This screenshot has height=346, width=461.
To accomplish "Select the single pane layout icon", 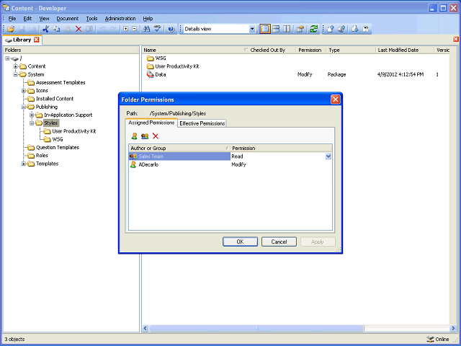I will (265, 29).
